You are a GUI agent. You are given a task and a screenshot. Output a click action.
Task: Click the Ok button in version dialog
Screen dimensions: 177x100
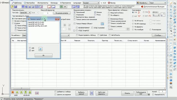[43, 56]
